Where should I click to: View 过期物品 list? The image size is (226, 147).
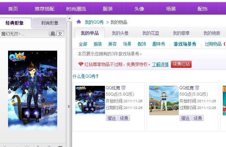(213, 44)
